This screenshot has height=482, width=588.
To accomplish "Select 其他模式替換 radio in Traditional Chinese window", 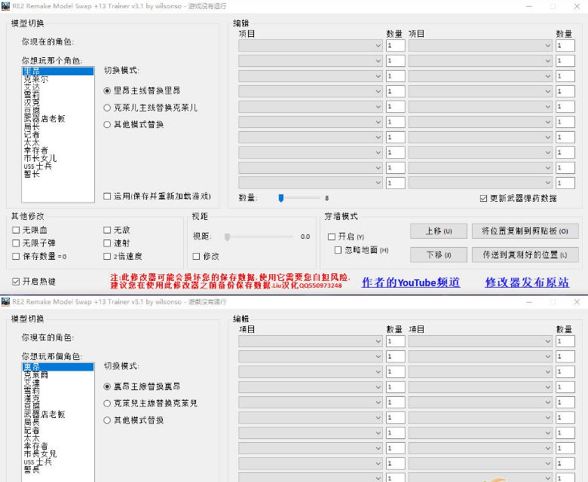I will (x=107, y=420).
